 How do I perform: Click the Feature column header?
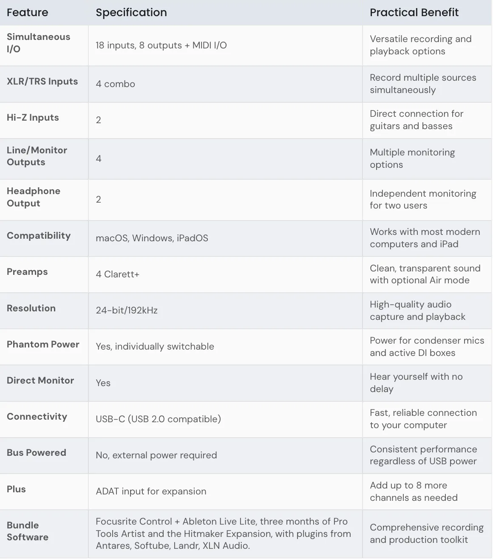click(28, 13)
